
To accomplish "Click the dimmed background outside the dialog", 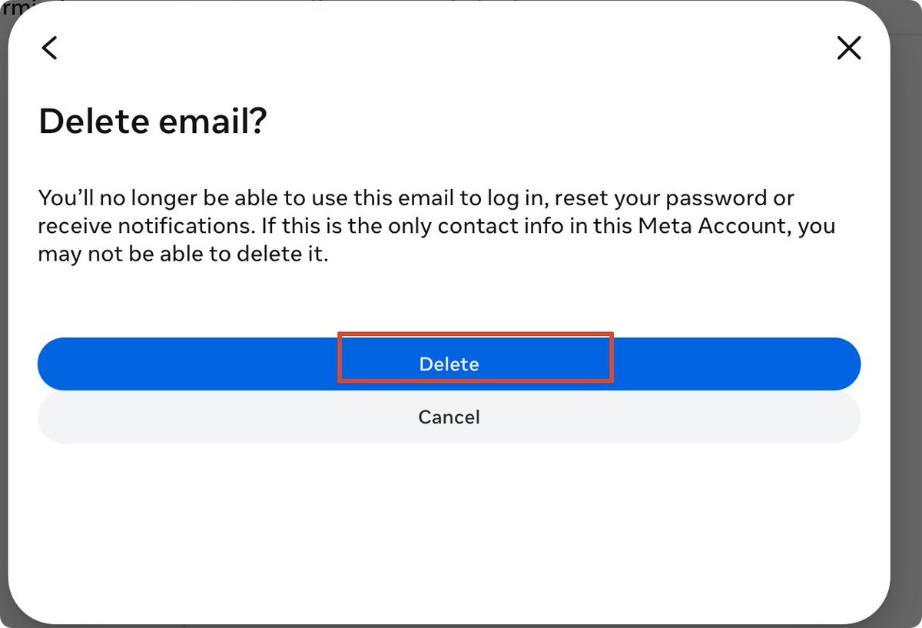I will pos(907,307).
